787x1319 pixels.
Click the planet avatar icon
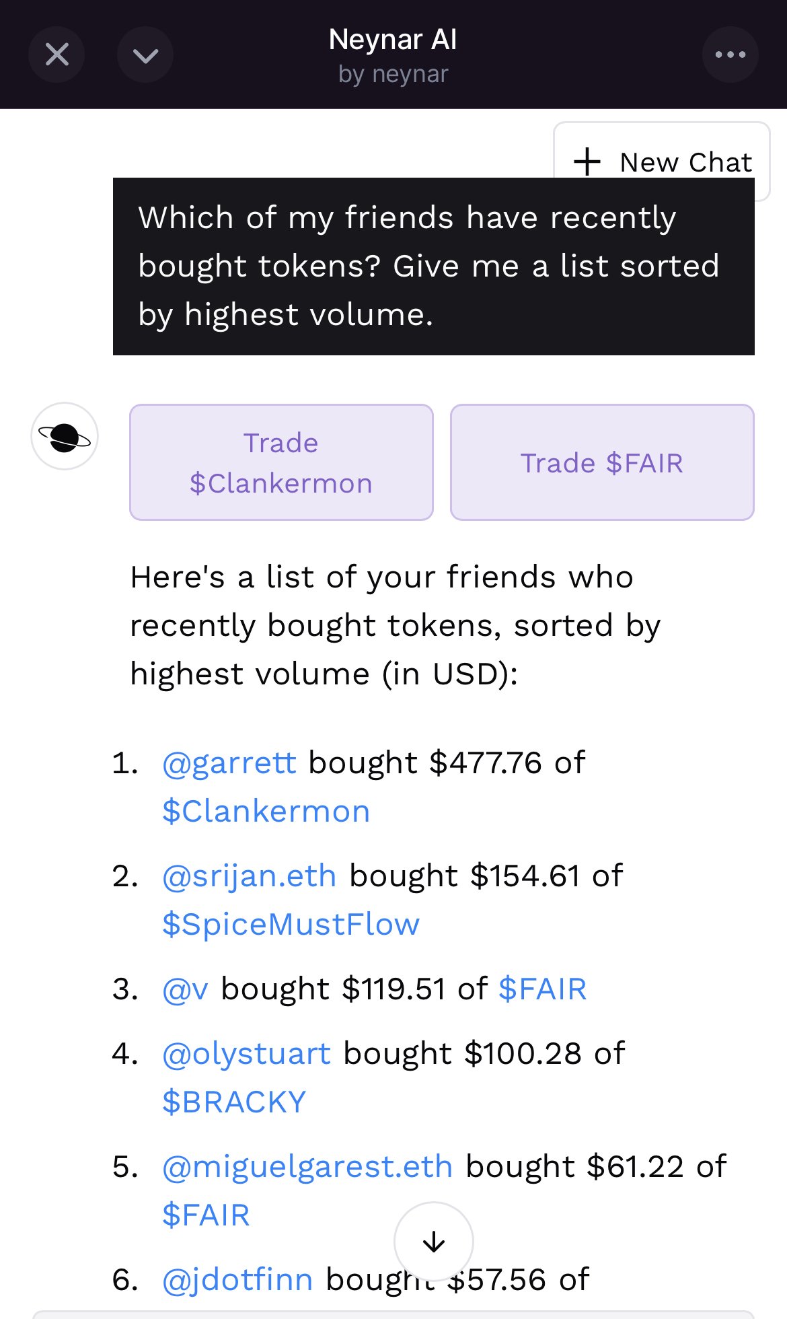(x=65, y=437)
